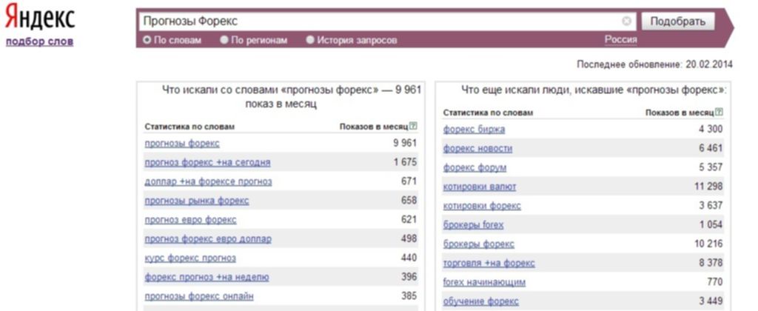Open the 'Россия' region selector link

pyautogui.click(x=621, y=40)
